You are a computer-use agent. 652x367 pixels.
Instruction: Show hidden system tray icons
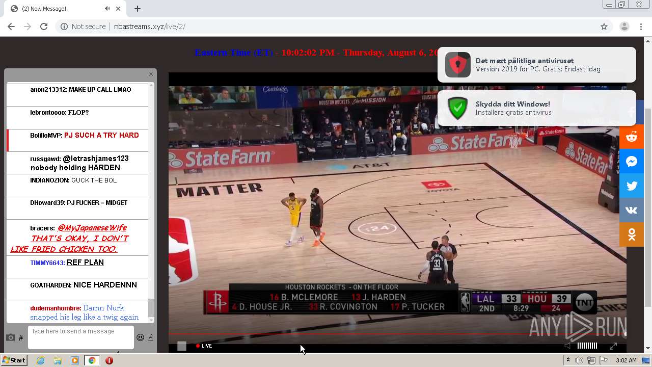tap(568, 360)
